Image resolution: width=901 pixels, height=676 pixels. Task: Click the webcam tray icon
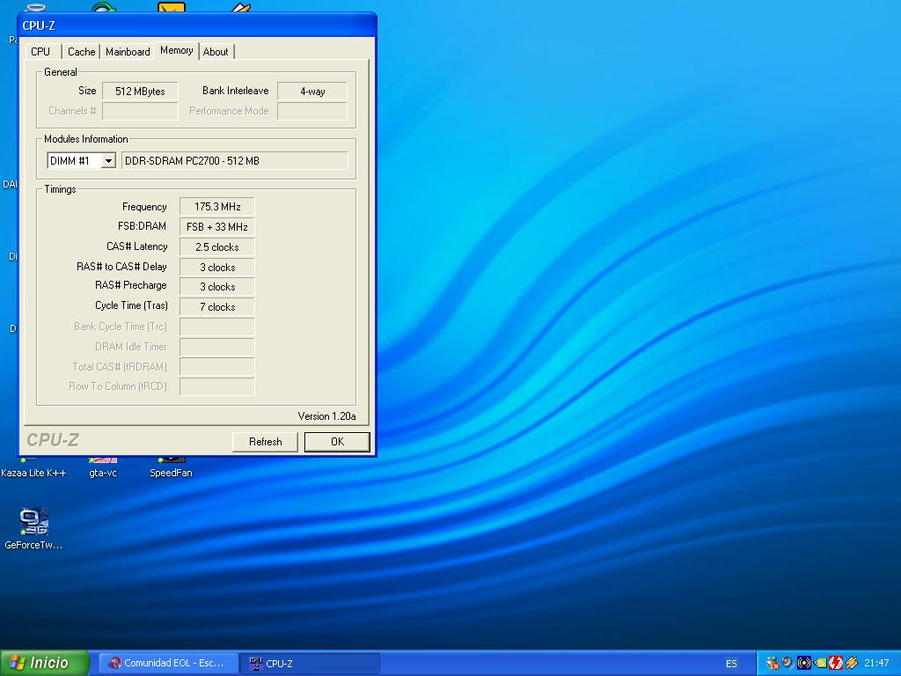(x=787, y=663)
